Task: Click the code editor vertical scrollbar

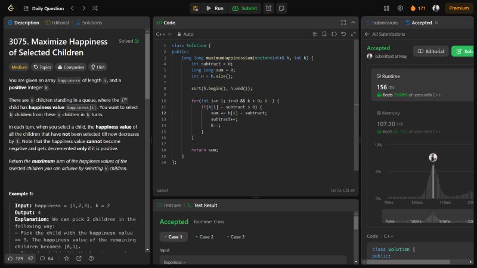Action: click(x=356, y=105)
